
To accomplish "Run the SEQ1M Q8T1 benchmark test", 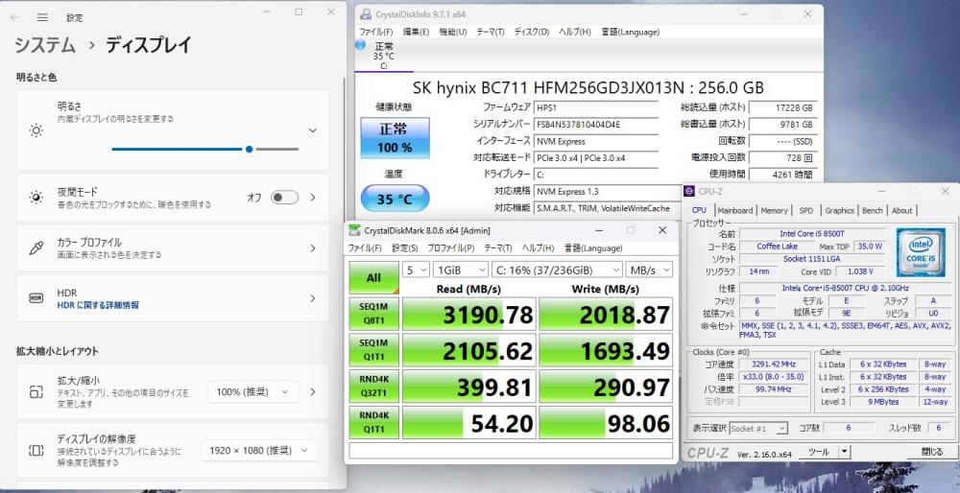I will pyautogui.click(x=373, y=314).
